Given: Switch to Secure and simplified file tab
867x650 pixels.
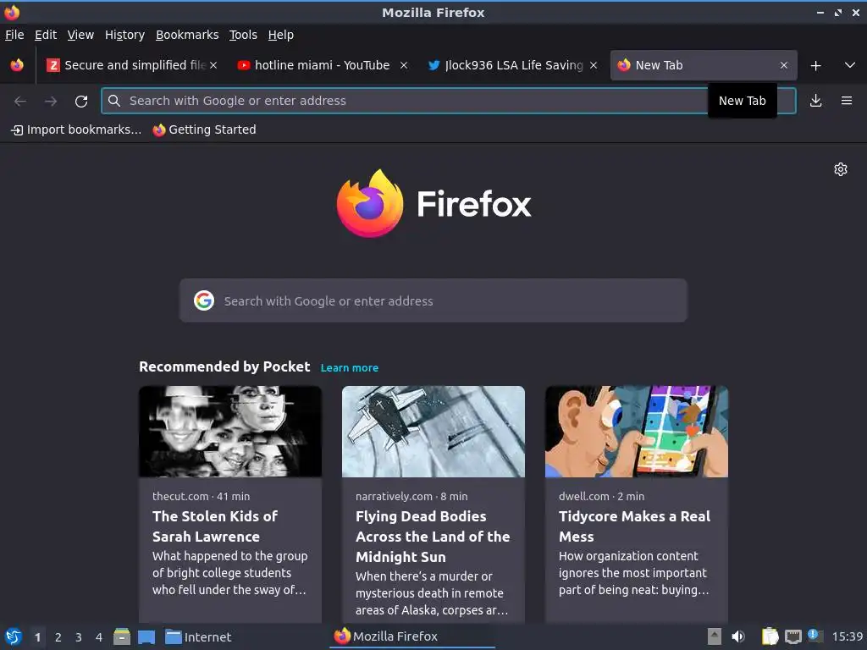Looking at the screenshot, I should point(131,65).
